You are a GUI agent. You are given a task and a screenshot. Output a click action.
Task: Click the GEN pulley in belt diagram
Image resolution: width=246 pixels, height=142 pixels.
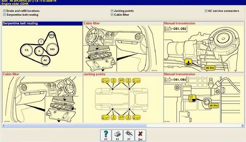click(x=52, y=35)
